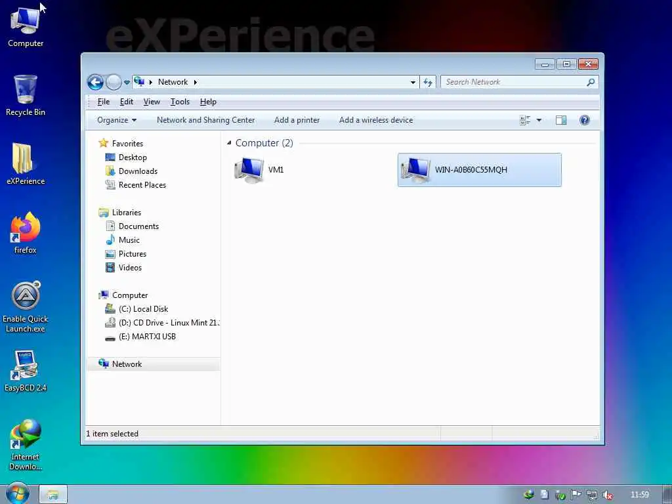The image size is (672, 504).
Task: Click the network icon in address bar
Action: (139, 81)
